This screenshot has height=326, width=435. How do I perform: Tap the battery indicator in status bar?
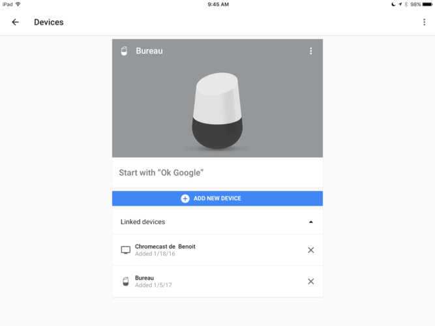click(427, 5)
